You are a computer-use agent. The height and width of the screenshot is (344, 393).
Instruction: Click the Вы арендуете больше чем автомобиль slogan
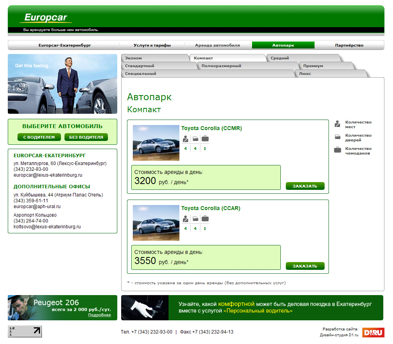pos(61,30)
